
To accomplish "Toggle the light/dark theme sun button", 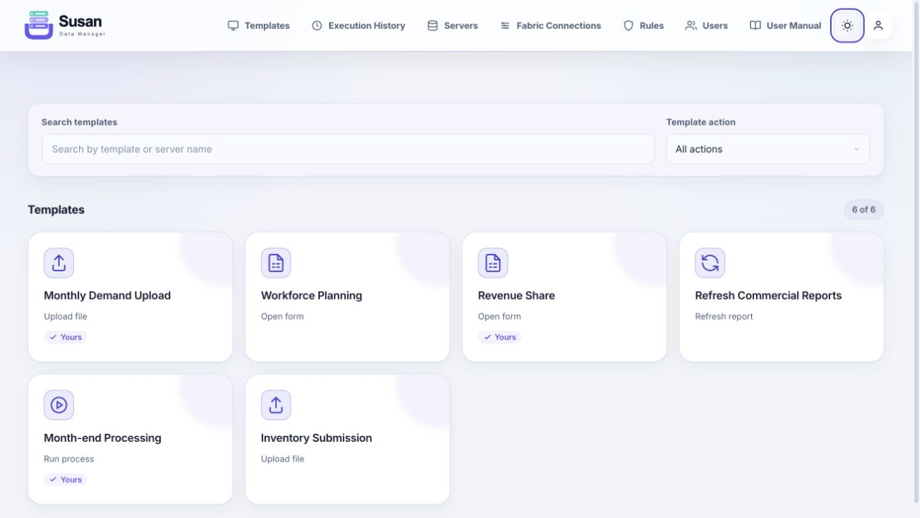I will click(x=847, y=25).
